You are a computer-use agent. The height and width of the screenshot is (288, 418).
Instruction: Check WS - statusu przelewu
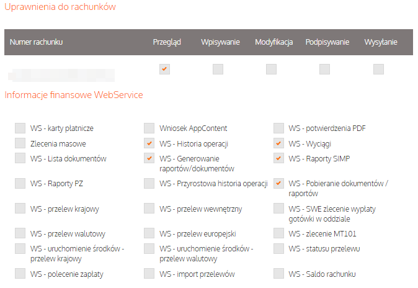coord(278,248)
